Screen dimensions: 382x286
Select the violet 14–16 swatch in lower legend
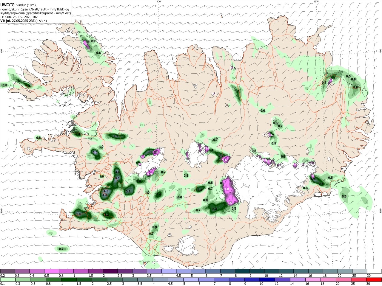tap(297, 279)
